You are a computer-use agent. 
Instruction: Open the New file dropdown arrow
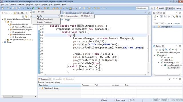5,8
